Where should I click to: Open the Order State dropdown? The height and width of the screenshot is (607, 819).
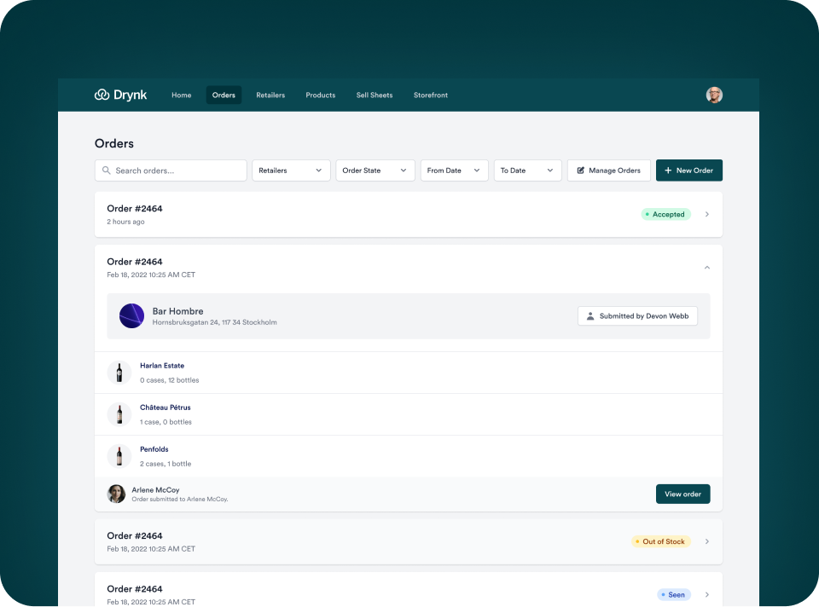[x=375, y=171]
